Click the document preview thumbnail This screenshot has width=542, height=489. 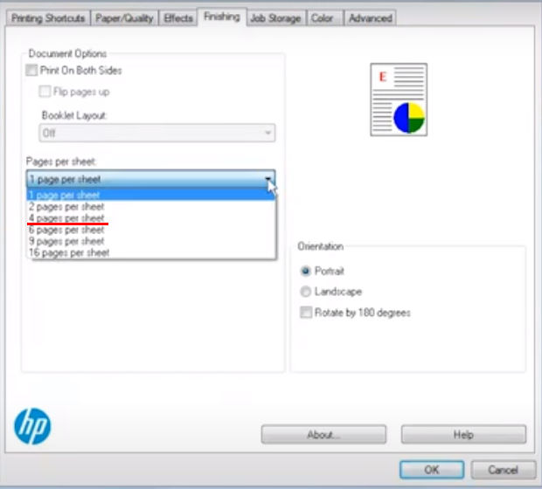pyautogui.click(x=398, y=100)
